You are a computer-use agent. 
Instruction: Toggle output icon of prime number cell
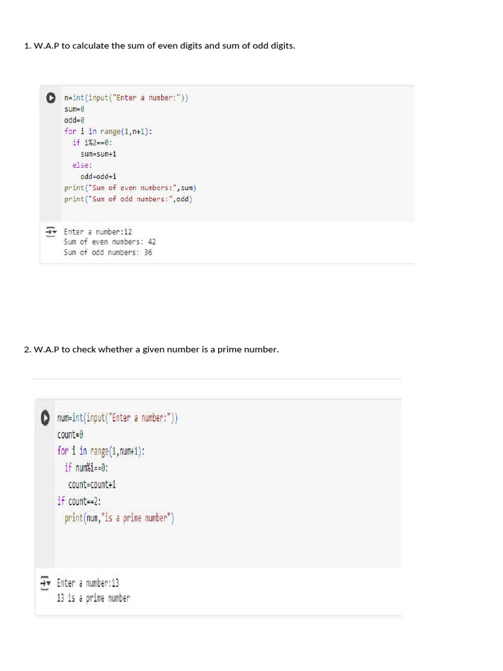tap(45, 583)
